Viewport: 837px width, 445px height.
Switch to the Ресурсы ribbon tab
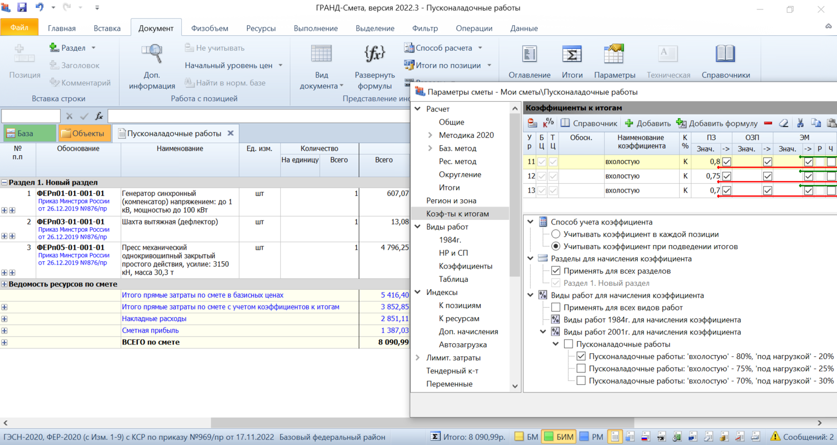coord(261,28)
